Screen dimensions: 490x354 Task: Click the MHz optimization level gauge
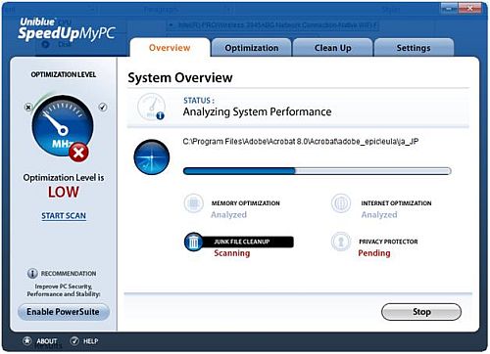[63, 126]
